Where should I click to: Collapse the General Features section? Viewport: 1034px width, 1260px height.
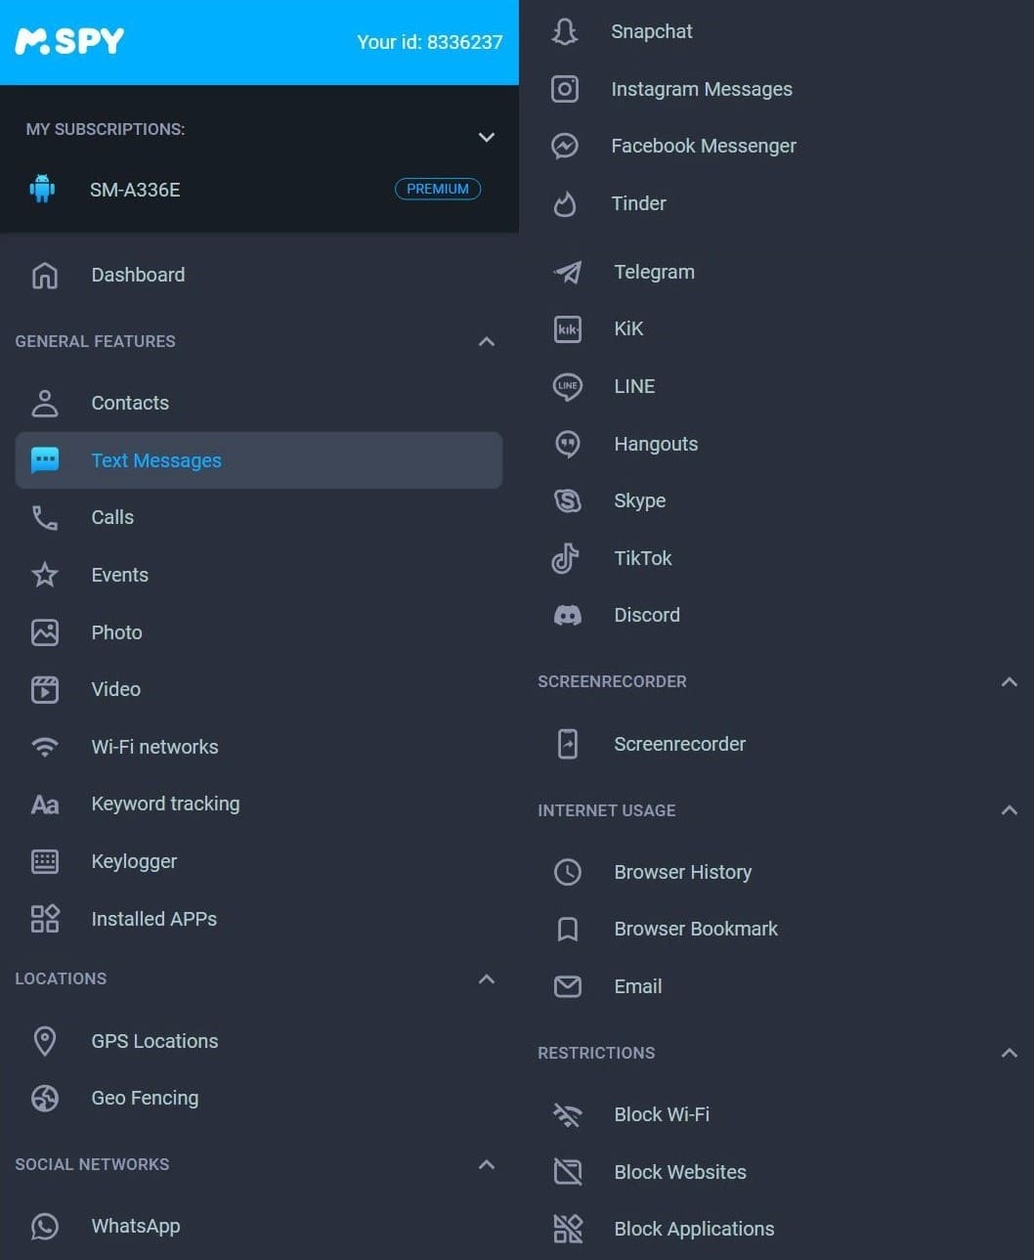[487, 341]
